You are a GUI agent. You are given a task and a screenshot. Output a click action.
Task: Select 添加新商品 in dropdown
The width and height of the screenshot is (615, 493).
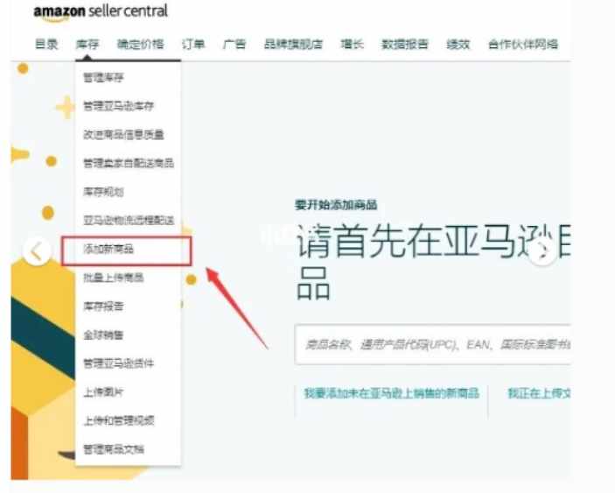108,249
